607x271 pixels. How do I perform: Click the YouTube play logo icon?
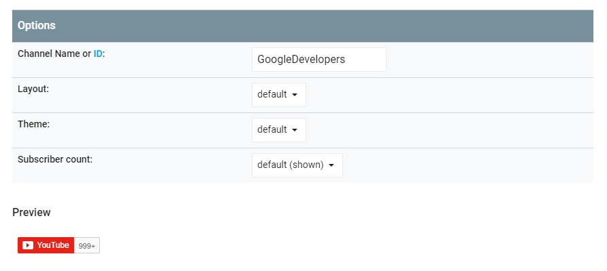point(28,245)
